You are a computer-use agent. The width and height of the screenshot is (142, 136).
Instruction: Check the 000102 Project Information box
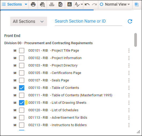pos(22,58)
